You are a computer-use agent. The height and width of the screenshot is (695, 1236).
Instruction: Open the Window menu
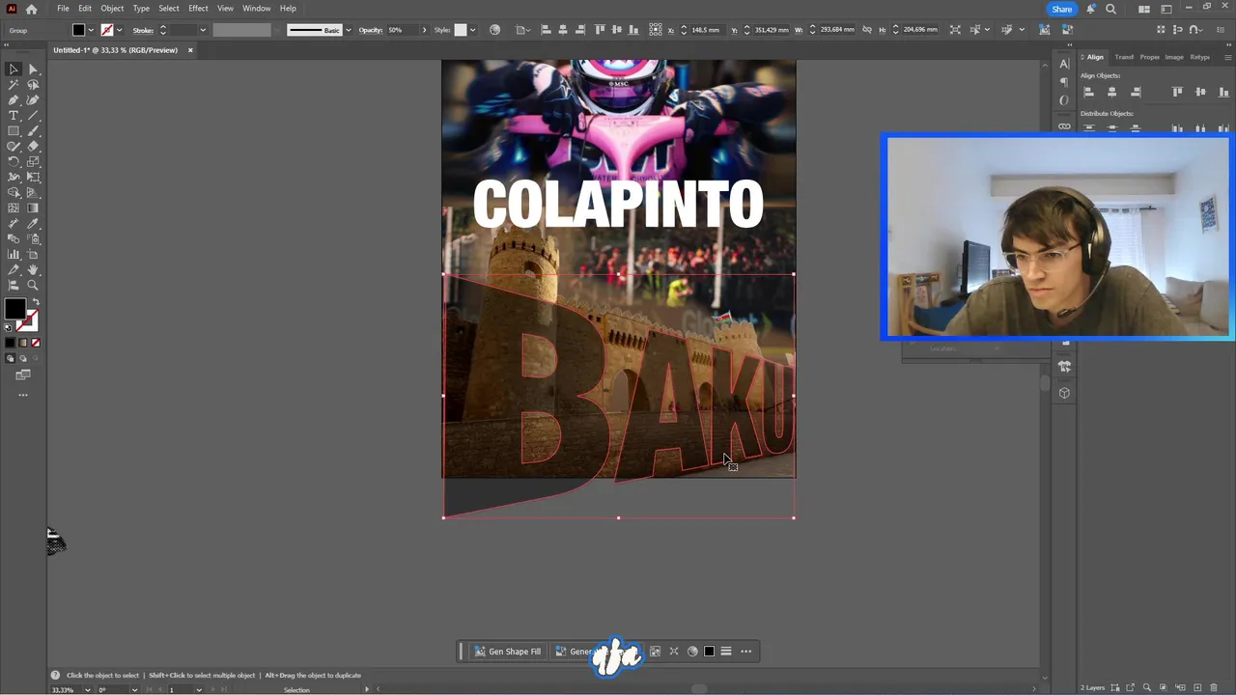(x=257, y=9)
